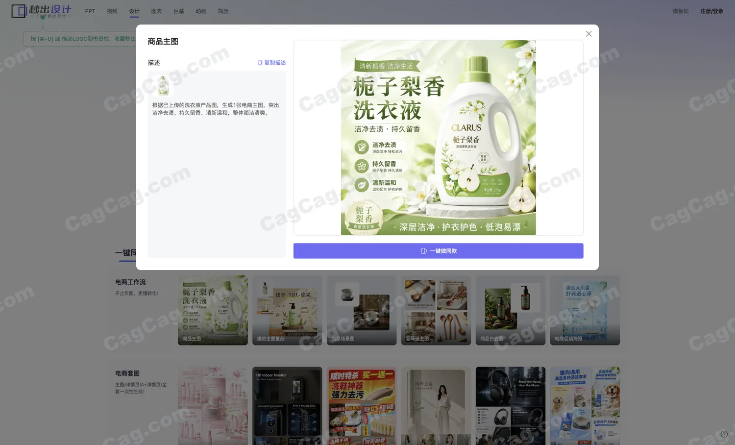This screenshot has height=445, width=735.
Task: Open the 视频 menu
Action: click(112, 11)
